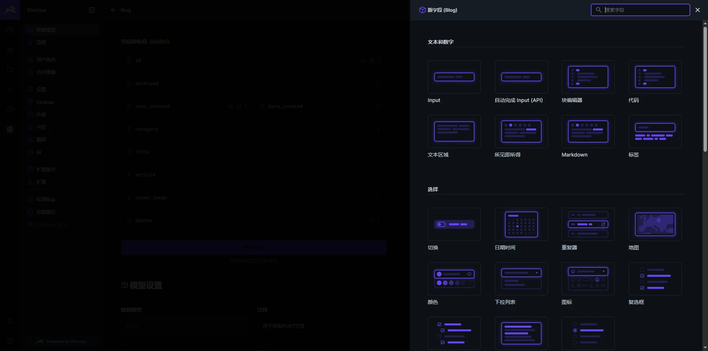Select the 代码 code field type

point(655,77)
